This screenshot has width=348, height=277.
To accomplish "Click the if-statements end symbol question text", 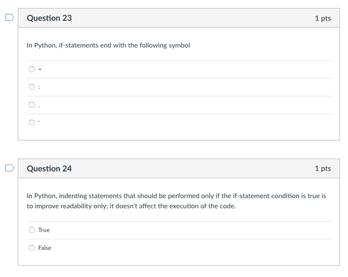I will tap(108, 45).
